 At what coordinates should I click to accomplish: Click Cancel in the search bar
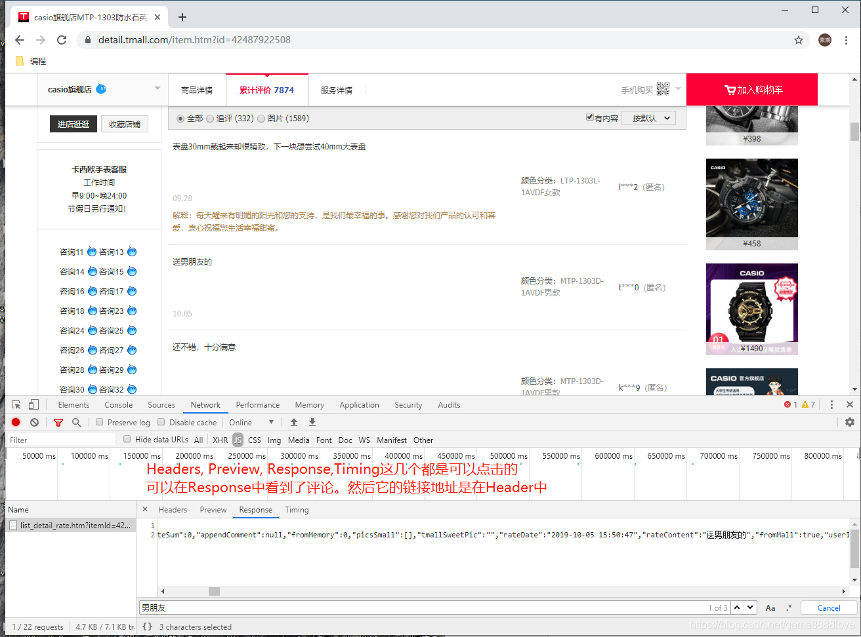[x=829, y=608]
